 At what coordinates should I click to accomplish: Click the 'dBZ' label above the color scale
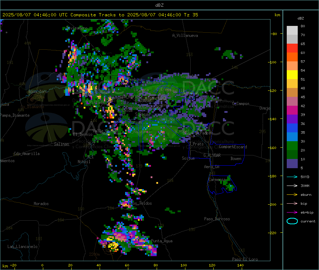pos(301,18)
